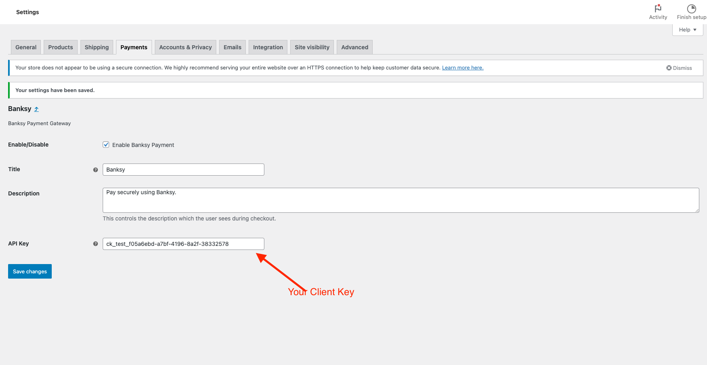
Task: Click into the API Key input field
Action: point(184,244)
